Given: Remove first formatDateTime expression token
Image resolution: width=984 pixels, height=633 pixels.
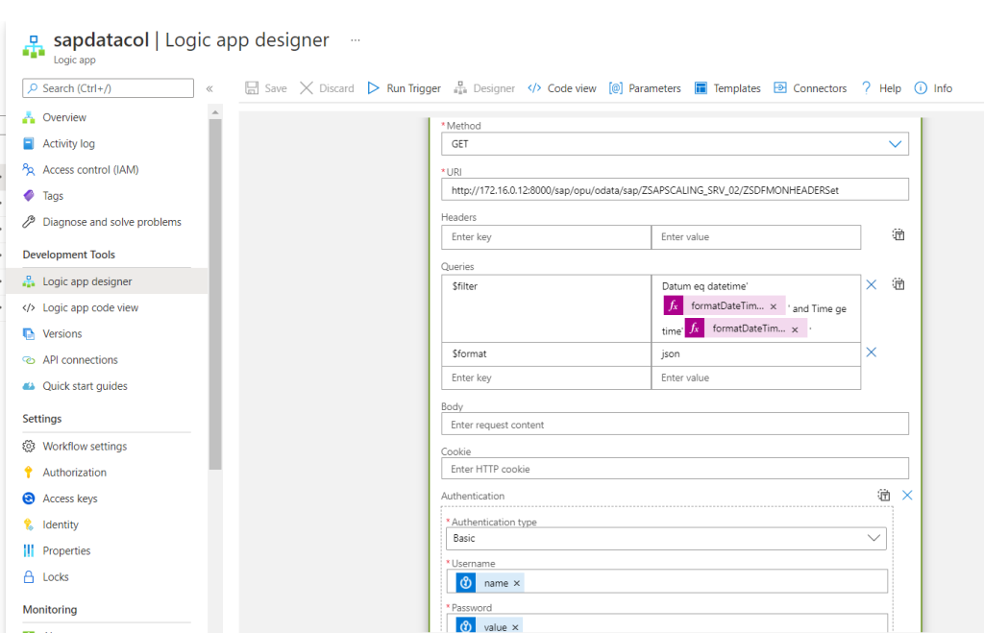Looking at the screenshot, I should click(774, 306).
